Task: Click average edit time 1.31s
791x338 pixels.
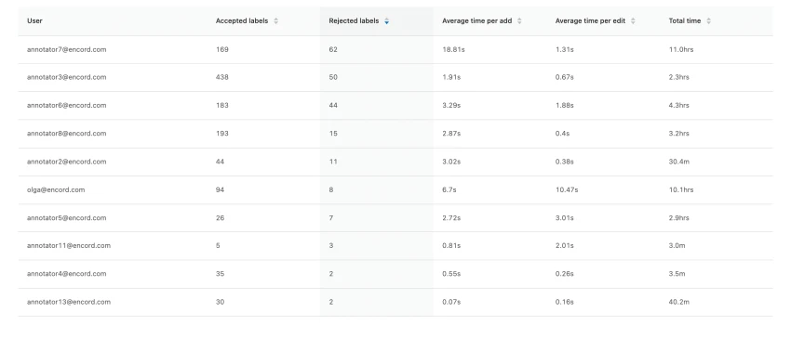Action: pos(564,49)
